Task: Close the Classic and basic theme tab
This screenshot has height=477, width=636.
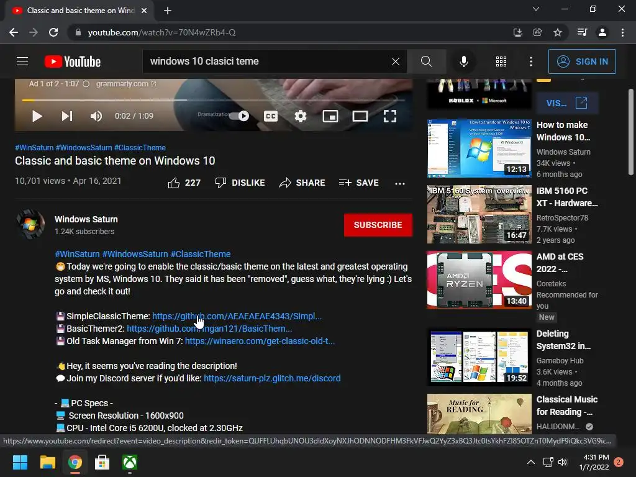Action: coord(144,11)
